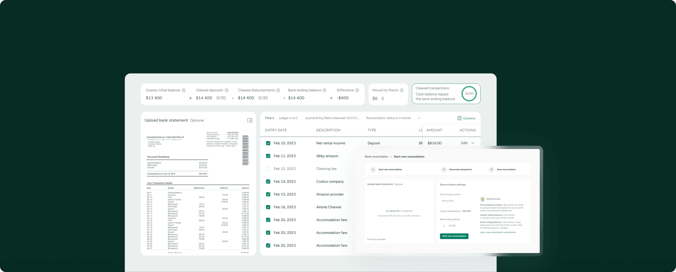Open help icon beside Cleared deposits

226,90
